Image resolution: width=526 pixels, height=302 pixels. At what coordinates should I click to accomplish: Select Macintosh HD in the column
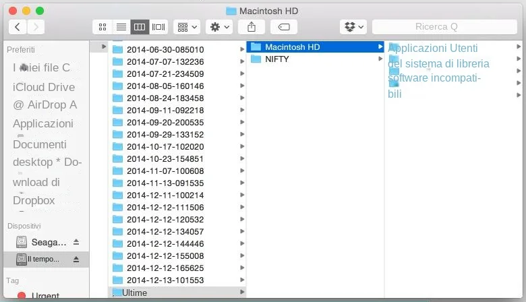click(x=292, y=47)
